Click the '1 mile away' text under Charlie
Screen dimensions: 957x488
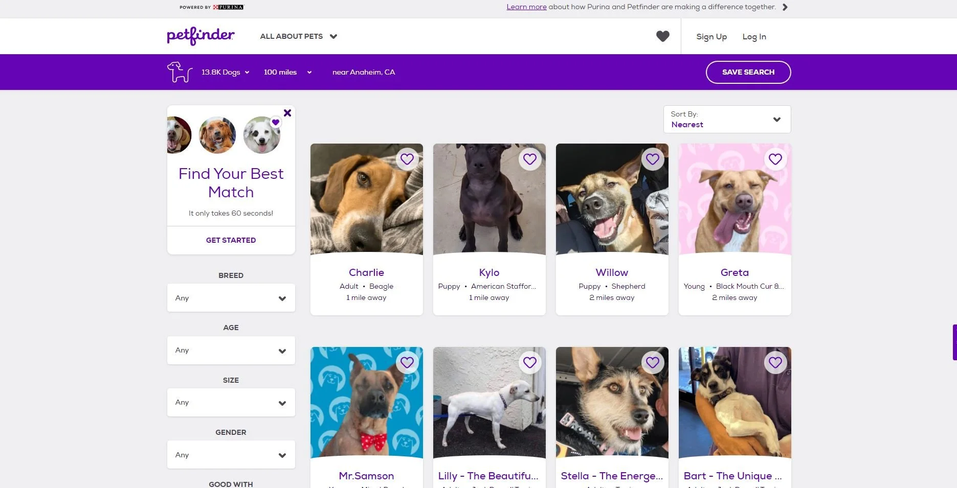367,297
